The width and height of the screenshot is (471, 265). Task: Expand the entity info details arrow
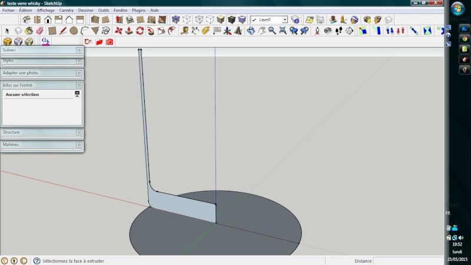(x=77, y=94)
